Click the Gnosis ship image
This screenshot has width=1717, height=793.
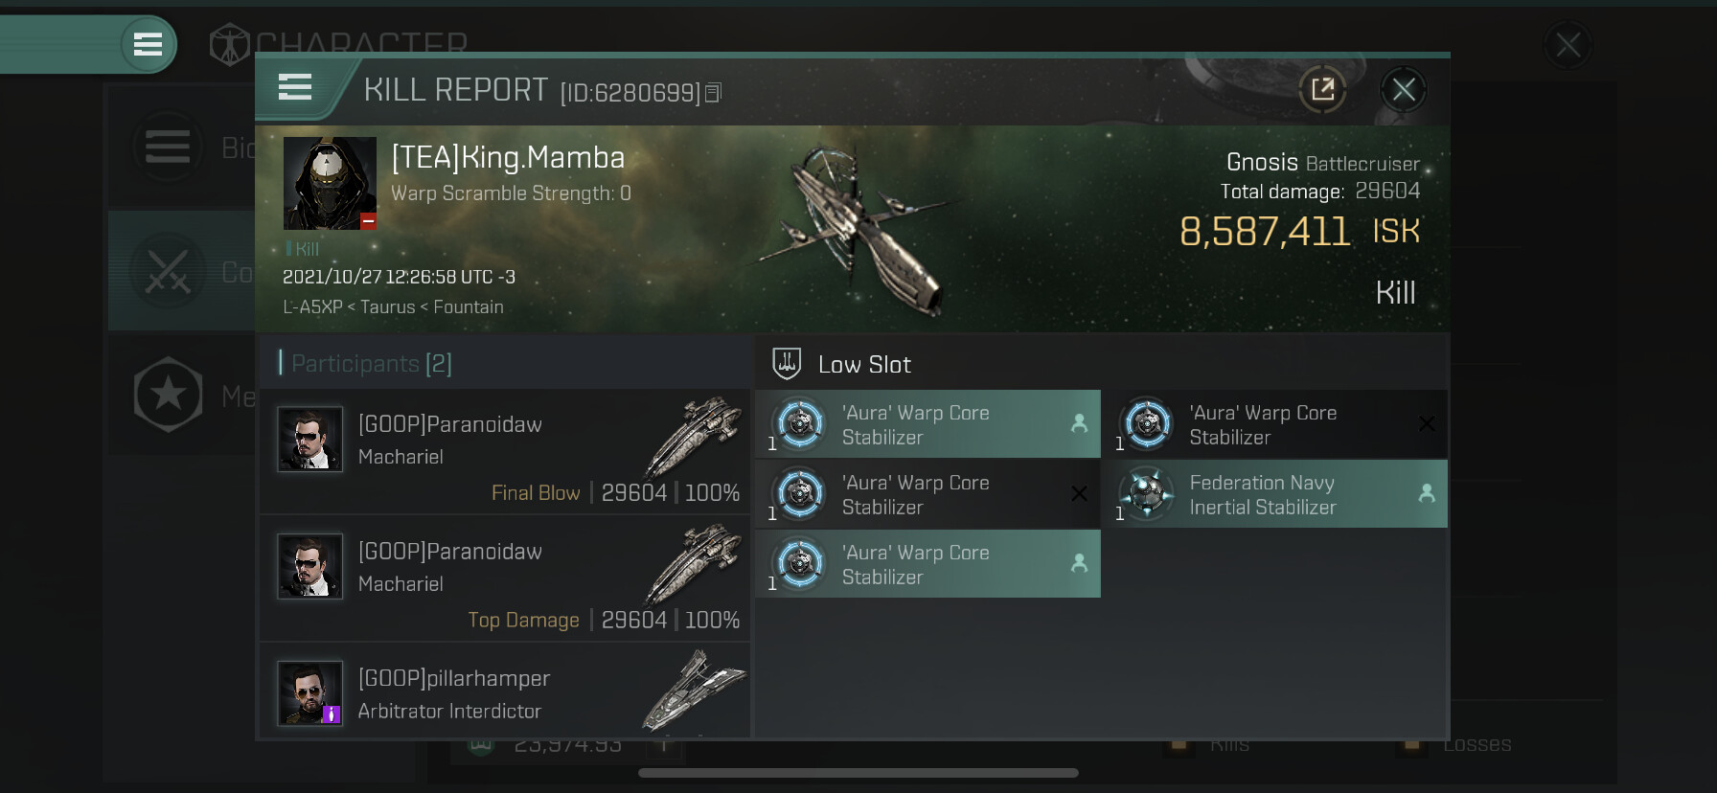point(862,230)
